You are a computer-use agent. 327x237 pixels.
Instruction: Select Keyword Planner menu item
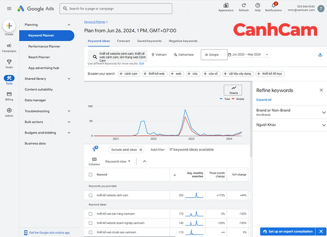pos(47,35)
